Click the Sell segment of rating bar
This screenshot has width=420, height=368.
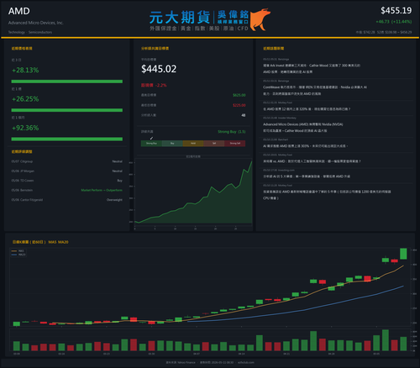click(214, 144)
